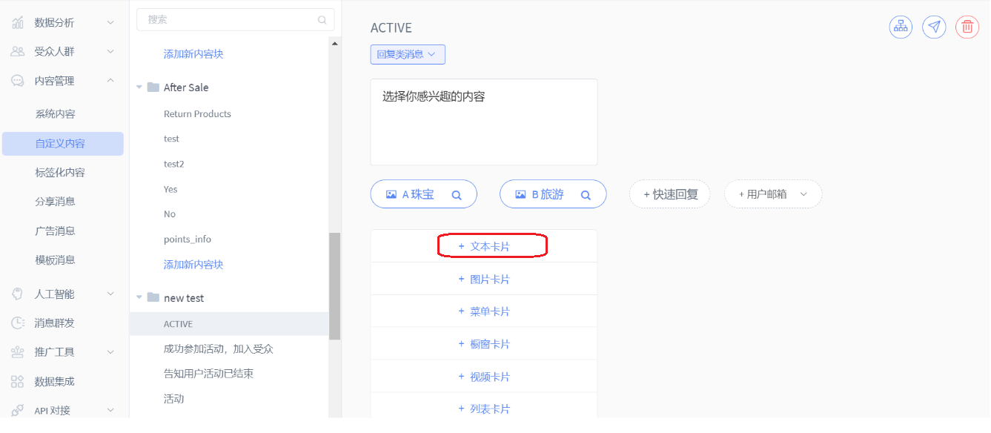991x433 pixels.
Task: Click the data integration grid icon
Action: [x=17, y=382]
